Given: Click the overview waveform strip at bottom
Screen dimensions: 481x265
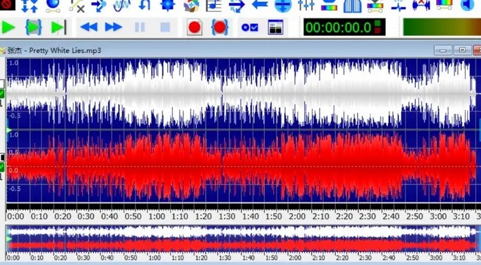Looking at the screenshot, I should [242, 238].
